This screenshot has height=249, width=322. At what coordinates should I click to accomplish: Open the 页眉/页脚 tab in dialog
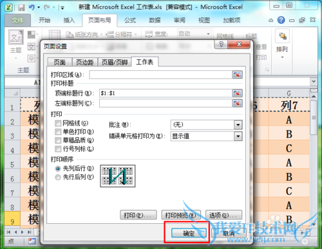coord(115,63)
